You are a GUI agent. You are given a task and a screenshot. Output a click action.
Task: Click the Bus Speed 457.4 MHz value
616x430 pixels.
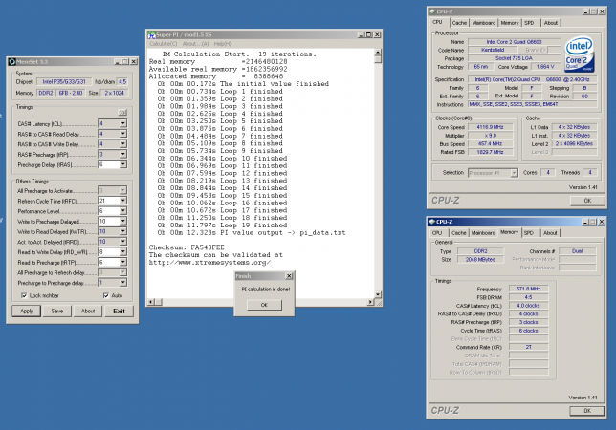pos(491,144)
